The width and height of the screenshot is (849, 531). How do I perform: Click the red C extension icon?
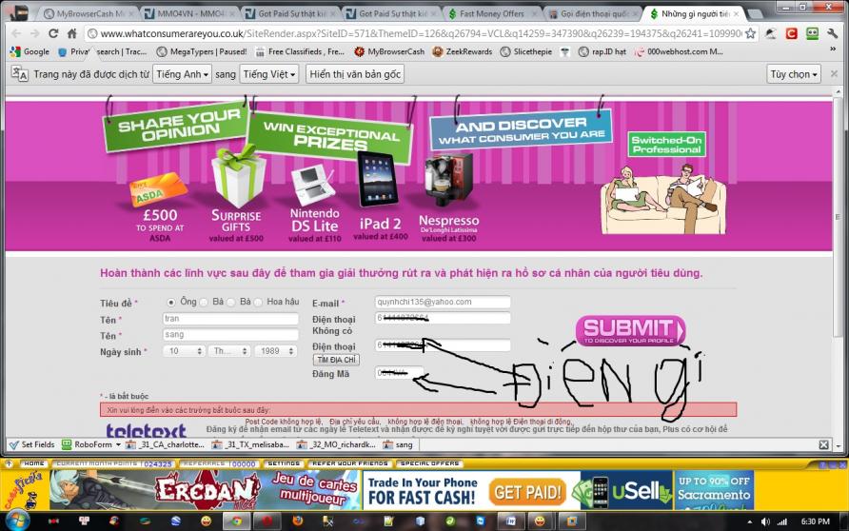click(x=792, y=33)
